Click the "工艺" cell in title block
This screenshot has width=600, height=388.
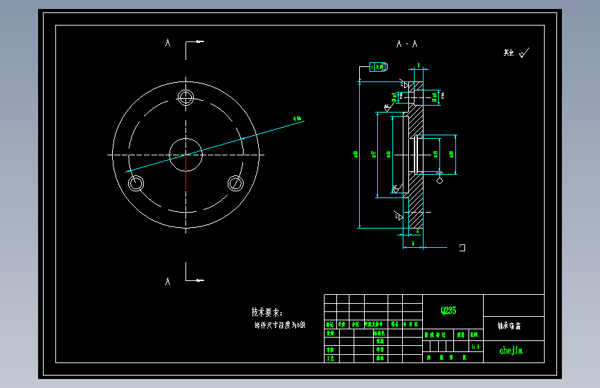click(x=330, y=358)
